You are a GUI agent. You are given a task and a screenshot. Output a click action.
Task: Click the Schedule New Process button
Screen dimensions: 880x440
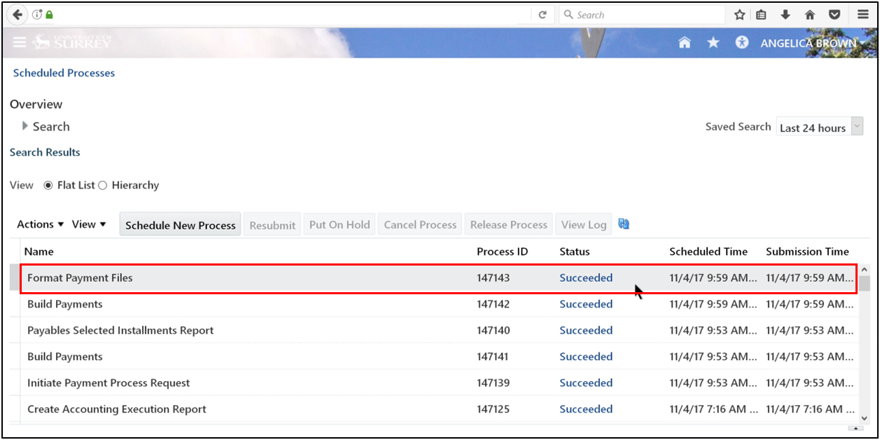tap(179, 224)
